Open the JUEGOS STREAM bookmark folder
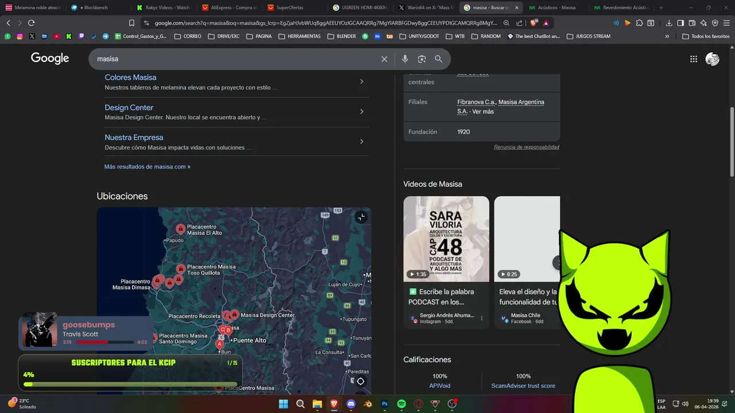The width and height of the screenshot is (735, 413). pos(588,36)
